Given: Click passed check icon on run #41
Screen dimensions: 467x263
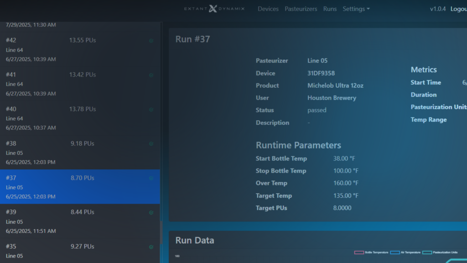Looking at the screenshot, I should point(151,75).
